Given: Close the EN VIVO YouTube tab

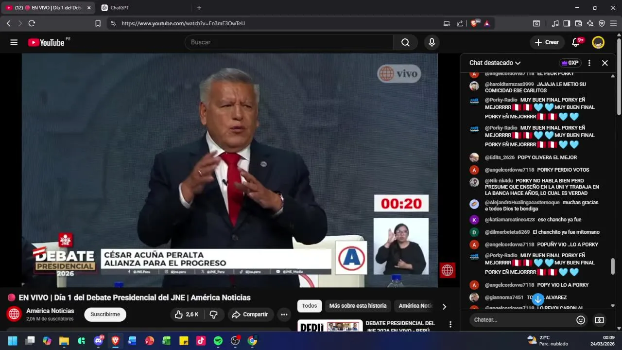Looking at the screenshot, I should tap(89, 8).
